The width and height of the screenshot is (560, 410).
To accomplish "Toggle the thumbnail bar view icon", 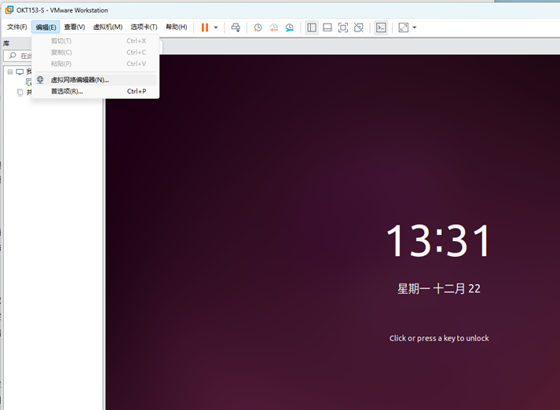I will [x=328, y=27].
